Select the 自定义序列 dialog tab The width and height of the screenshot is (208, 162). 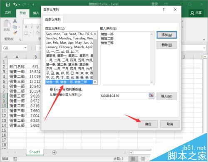53,20
